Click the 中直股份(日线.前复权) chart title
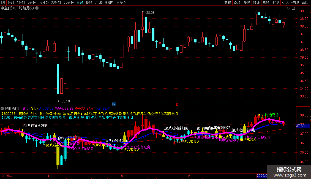Viewport: 311px width, 179px height. (x=17, y=8)
